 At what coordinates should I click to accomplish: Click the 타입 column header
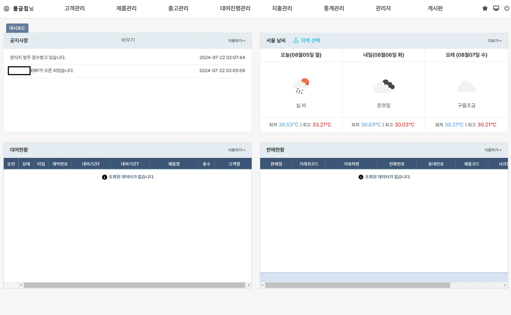click(41, 164)
